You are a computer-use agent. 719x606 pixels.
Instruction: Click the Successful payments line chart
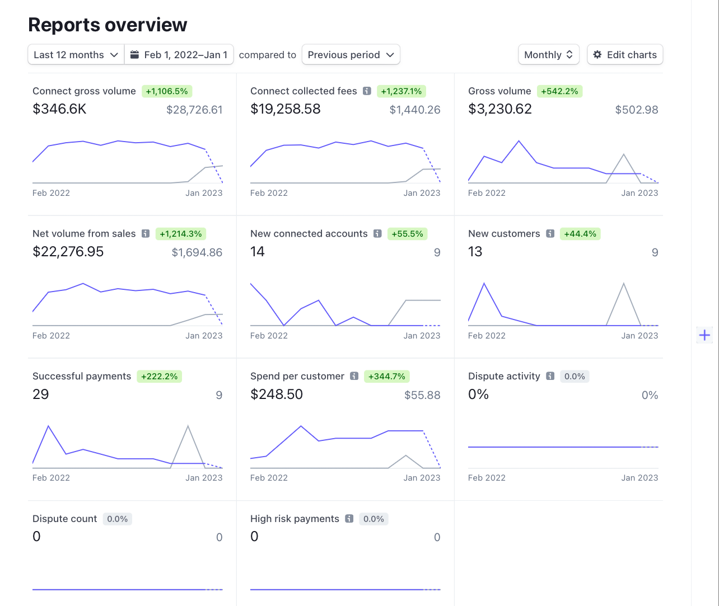pyautogui.click(x=128, y=448)
